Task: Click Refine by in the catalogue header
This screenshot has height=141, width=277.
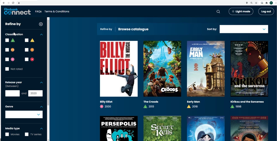Action: point(106,29)
